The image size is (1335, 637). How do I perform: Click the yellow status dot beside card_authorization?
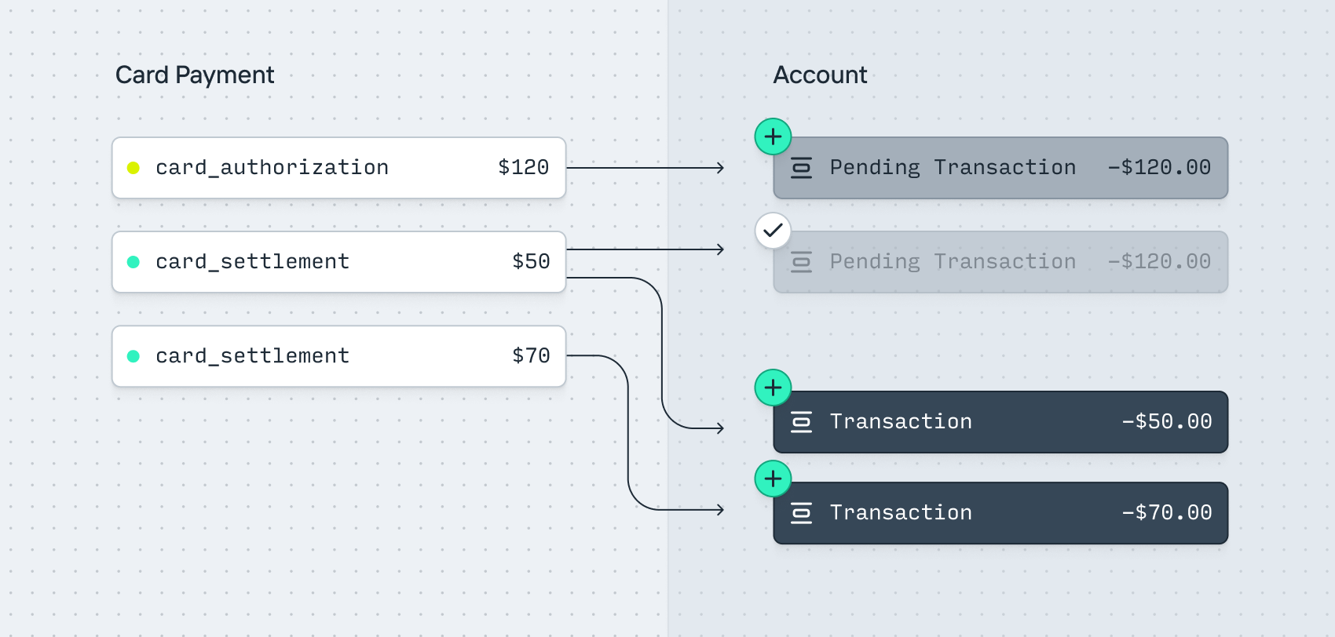[133, 168]
